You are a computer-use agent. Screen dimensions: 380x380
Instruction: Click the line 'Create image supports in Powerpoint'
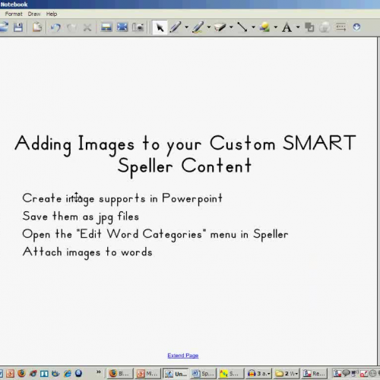122,199
